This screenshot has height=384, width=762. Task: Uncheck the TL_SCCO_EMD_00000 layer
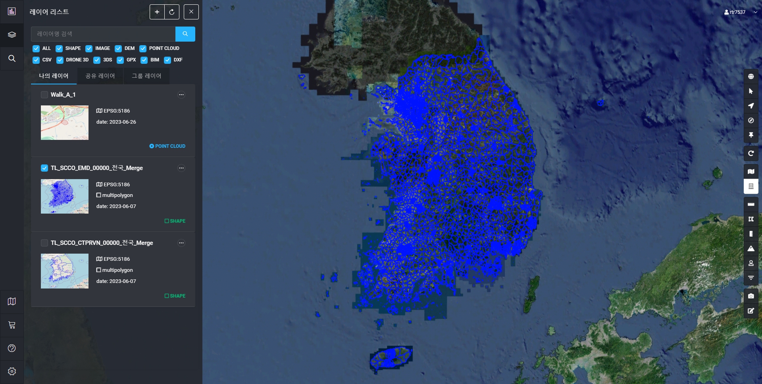(x=44, y=168)
